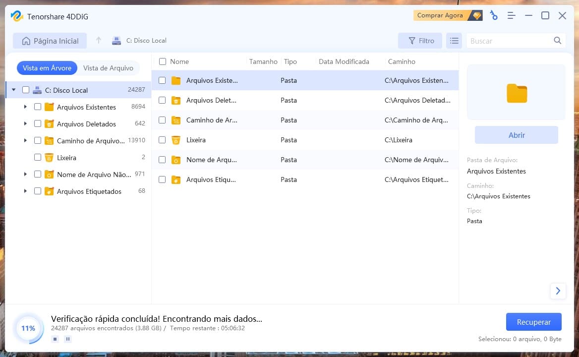
Task: Click the Lixeira bin icon in tree
Action: tap(49, 158)
